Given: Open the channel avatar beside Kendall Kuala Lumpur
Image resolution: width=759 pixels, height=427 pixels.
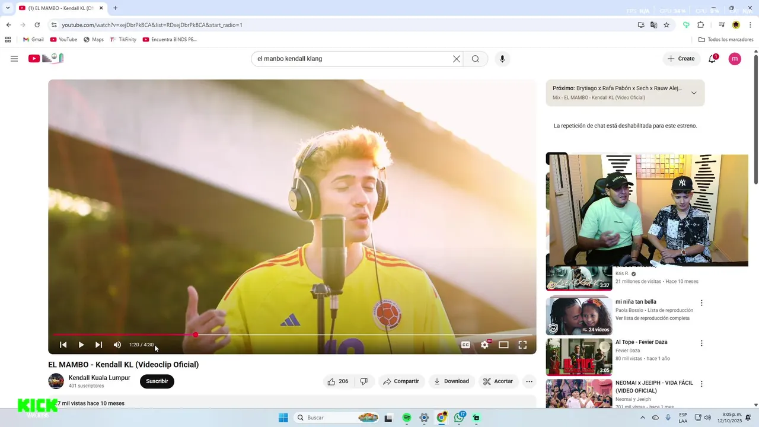Looking at the screenshot, I should coord(56,381).
